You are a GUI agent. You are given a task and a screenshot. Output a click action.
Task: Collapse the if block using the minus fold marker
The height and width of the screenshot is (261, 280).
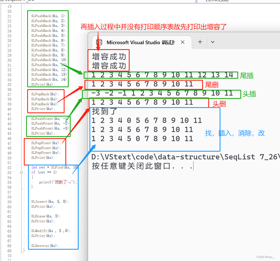21,172
